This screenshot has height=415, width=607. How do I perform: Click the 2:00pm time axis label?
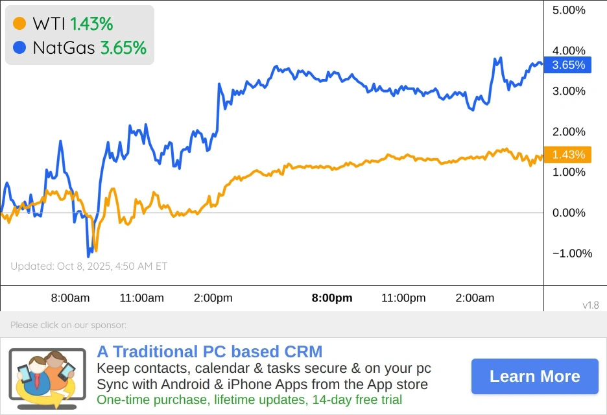[x=213, y=298]
